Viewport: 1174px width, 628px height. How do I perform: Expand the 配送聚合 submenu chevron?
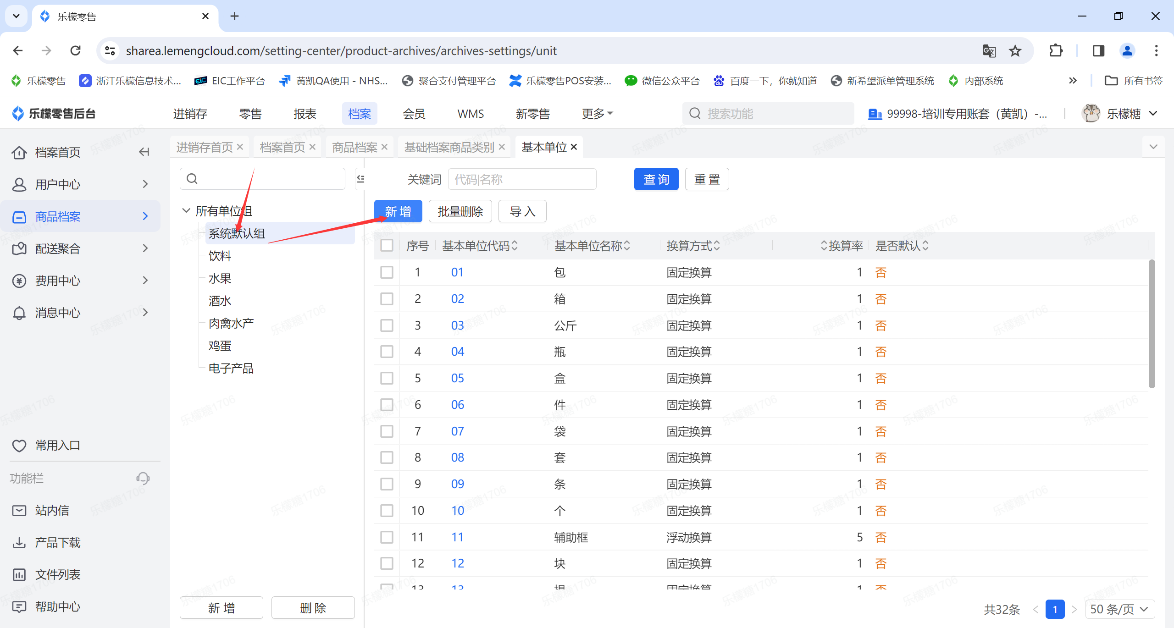145,248
